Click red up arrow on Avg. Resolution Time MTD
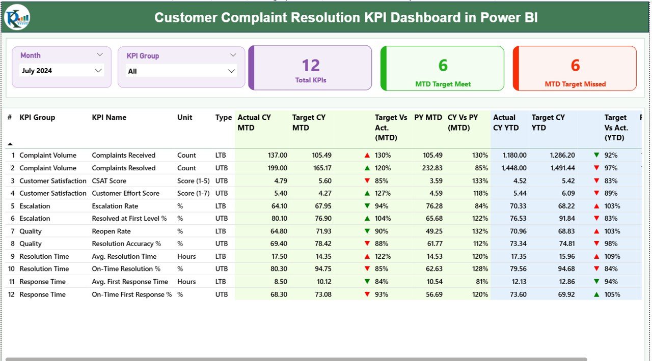Image resolution: width=652 pixels, height=361 pixels. point(367,257)
